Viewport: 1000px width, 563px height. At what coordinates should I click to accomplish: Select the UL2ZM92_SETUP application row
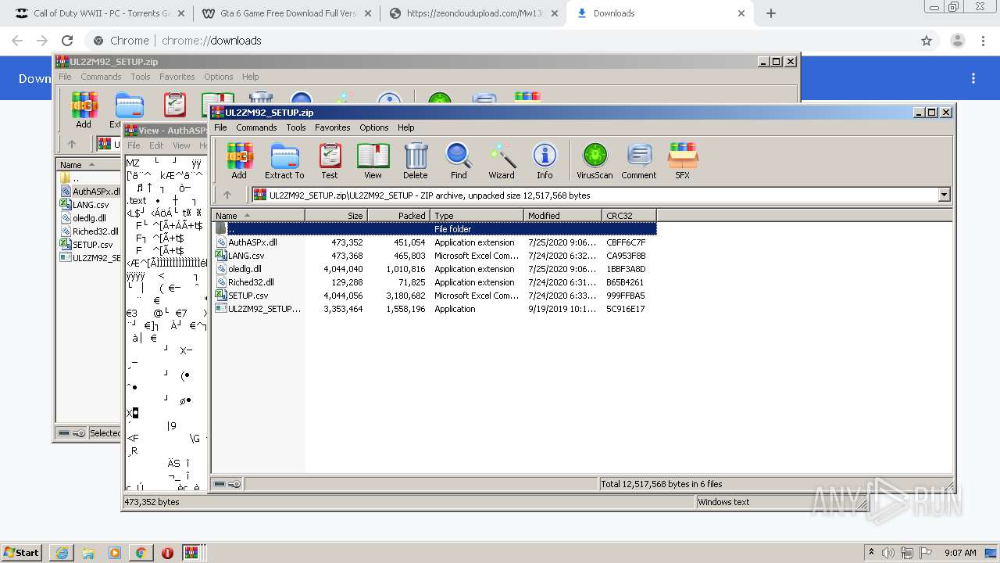(x=434, y=309)
